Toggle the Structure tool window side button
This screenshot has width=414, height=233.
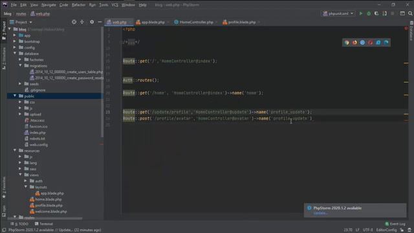coord(4,58)
